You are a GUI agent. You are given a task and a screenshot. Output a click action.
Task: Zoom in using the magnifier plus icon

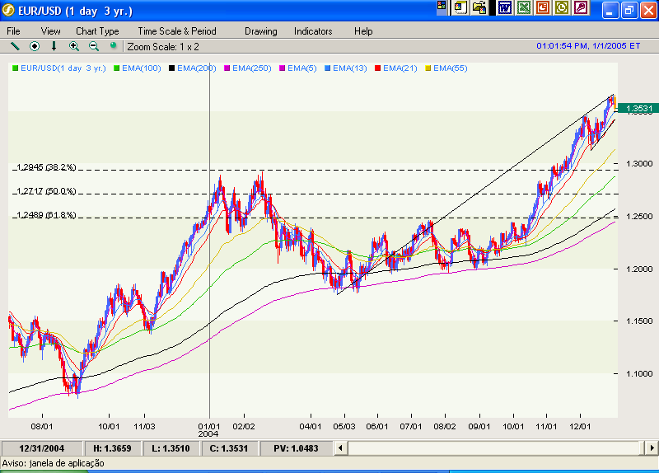click(74, 46)
